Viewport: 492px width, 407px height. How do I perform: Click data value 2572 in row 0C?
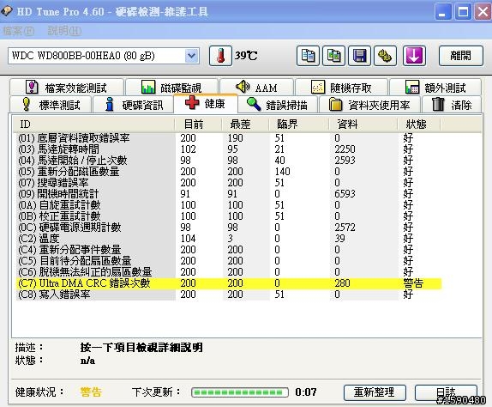click(345, 228)
